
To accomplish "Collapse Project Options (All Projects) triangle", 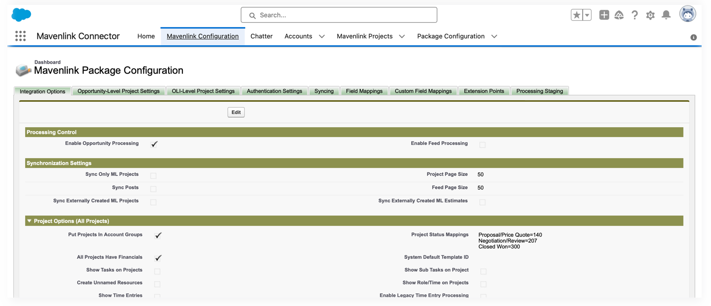I will coord(29,221).
